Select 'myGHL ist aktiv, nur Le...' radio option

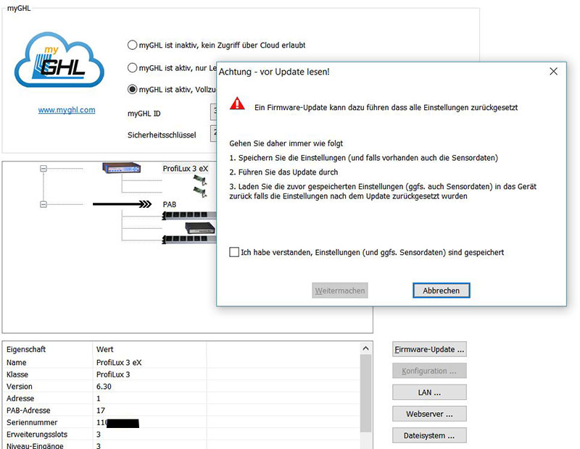click(x=132, y=68)
